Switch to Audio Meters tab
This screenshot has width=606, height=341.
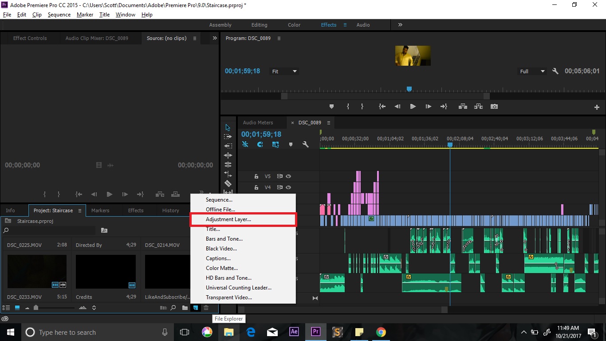point(258,123)
